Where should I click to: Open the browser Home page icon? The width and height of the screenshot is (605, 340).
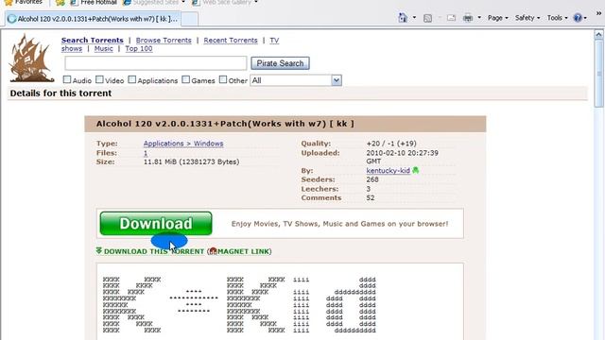403,18
